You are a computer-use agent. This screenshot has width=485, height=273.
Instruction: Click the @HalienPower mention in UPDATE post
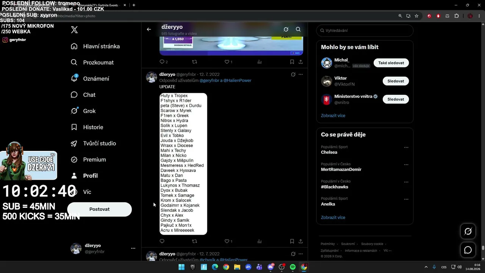click(x=238, y=80)
